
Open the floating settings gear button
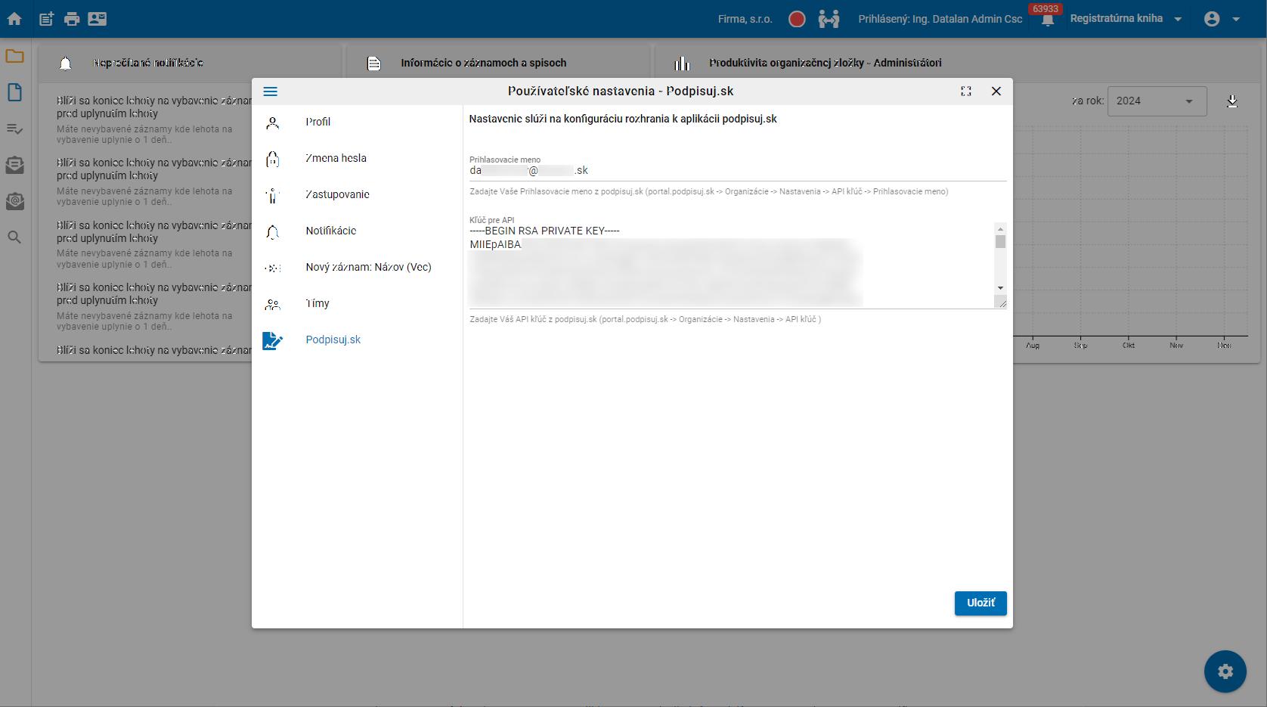[1225, 671]
